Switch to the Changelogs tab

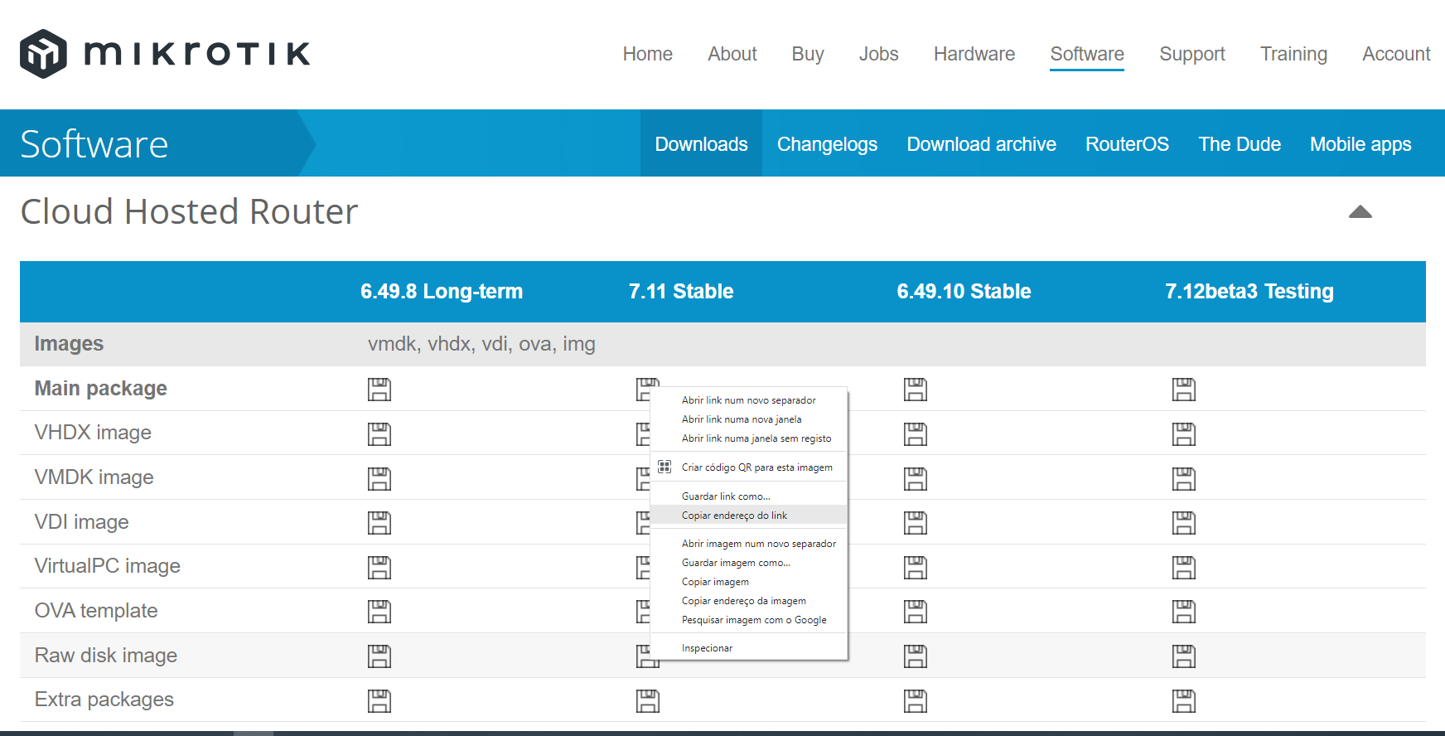click(827, 144)
